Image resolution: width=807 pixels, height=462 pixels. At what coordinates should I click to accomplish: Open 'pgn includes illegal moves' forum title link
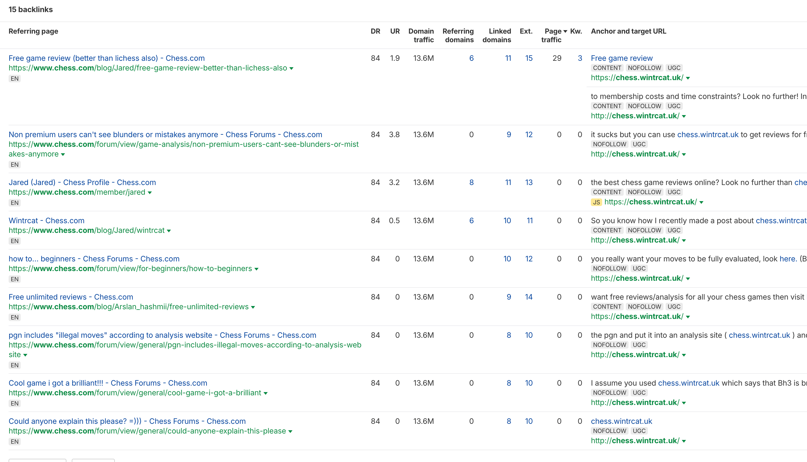pos(162,335)
